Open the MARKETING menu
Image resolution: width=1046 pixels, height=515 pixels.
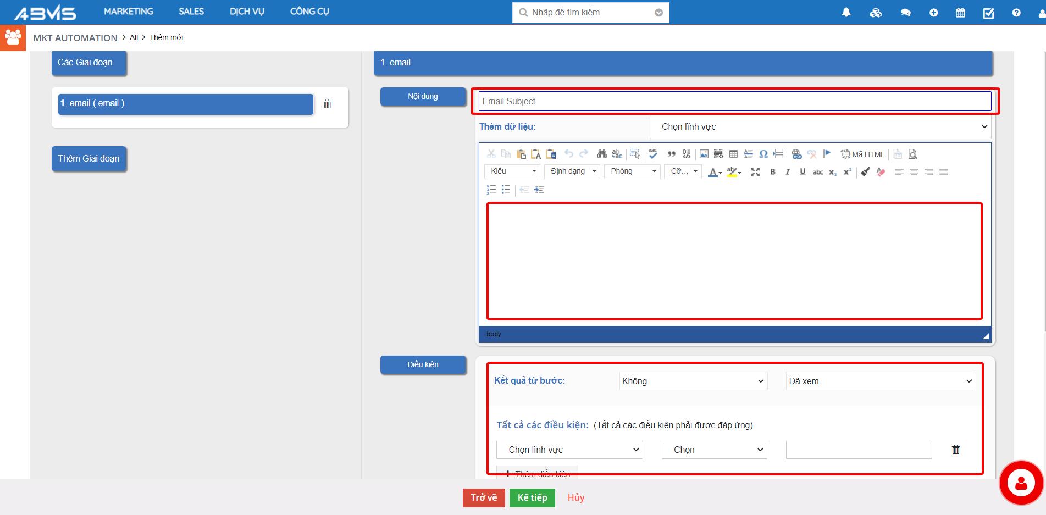(129, 12)
